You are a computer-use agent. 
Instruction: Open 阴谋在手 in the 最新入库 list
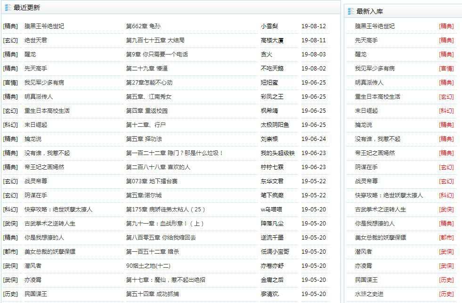(x=366, y=167)
